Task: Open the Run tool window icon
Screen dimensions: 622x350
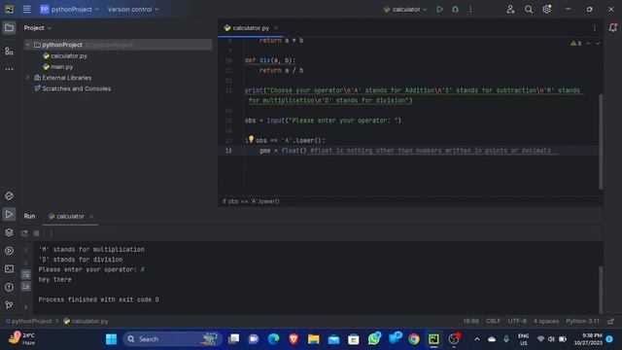Action: [9, 214]
